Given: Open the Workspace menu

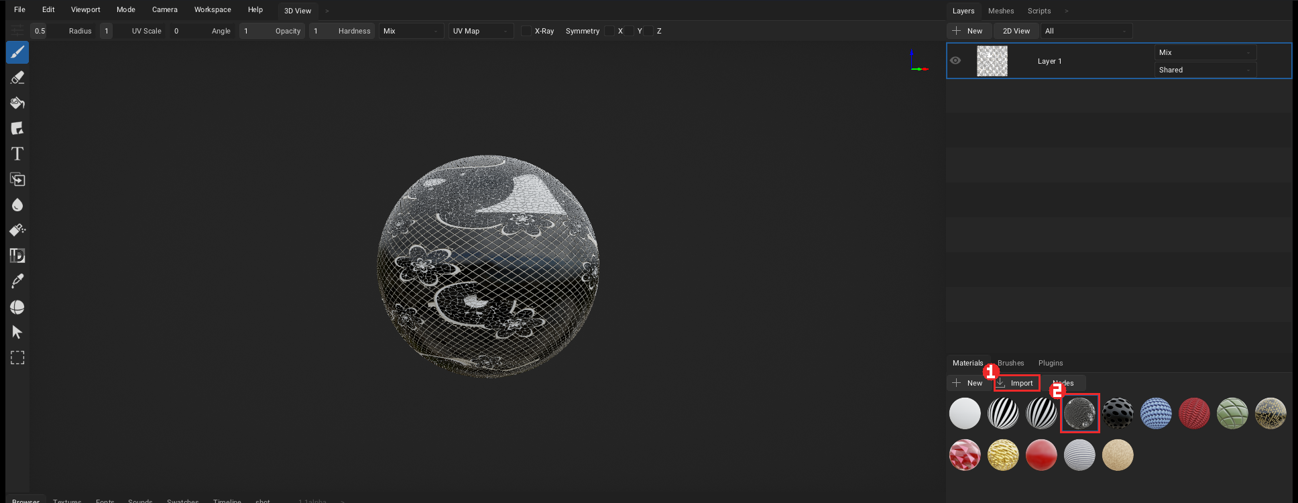Looking at the screenshot, I should [213, 9].
